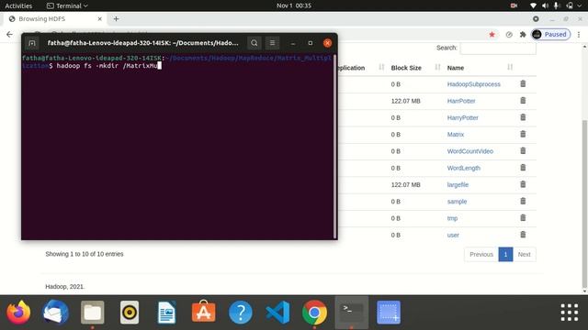Open Activities overview
This screenshot has height=330, width=588.
click(18, 5)
